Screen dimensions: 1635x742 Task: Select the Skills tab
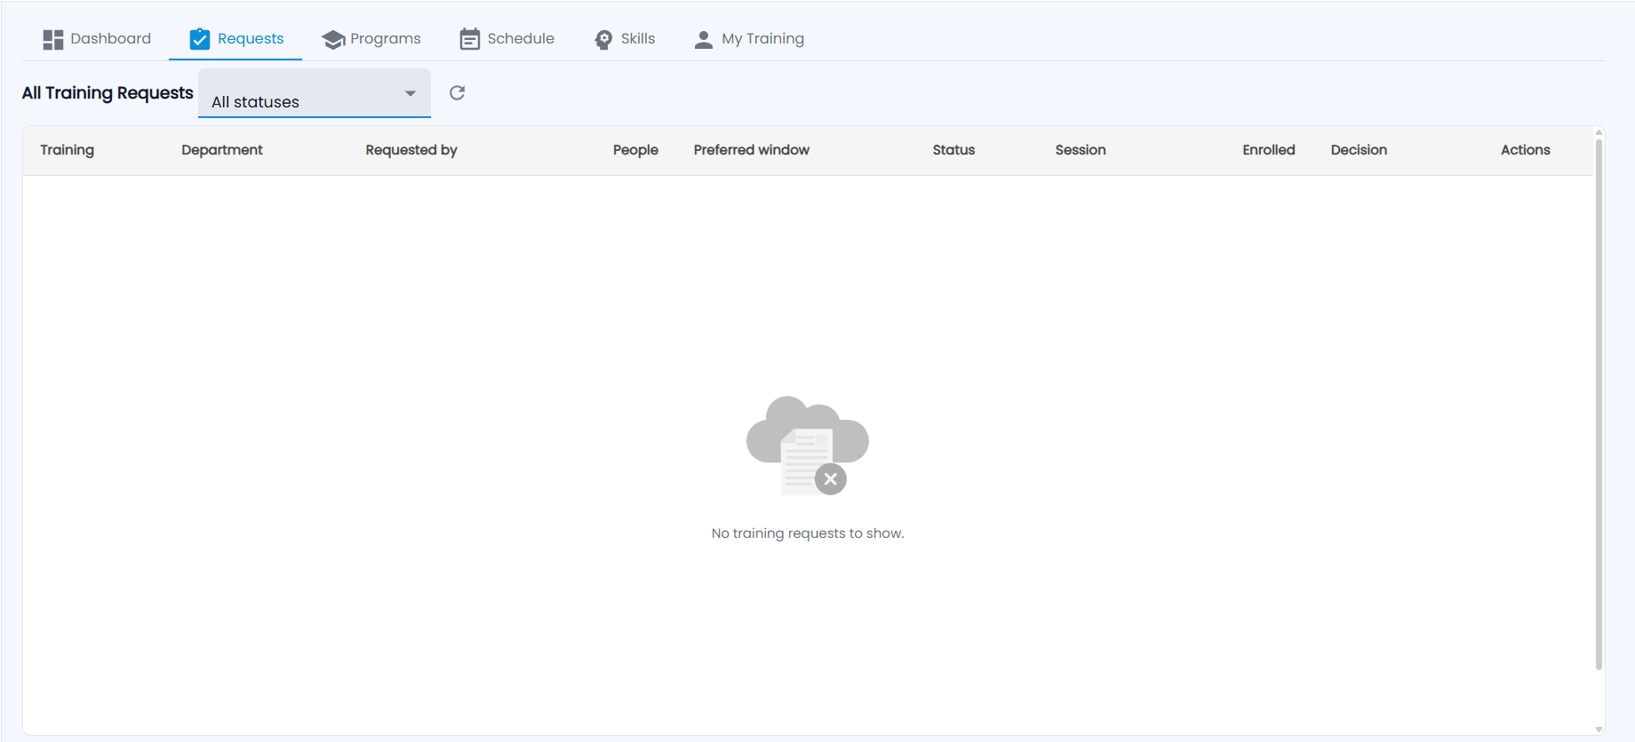click(625, 39)
